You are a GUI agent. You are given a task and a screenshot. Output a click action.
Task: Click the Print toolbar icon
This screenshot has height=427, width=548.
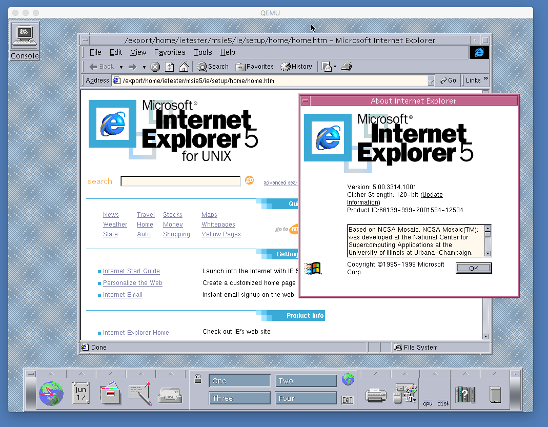tap(347, 67)
